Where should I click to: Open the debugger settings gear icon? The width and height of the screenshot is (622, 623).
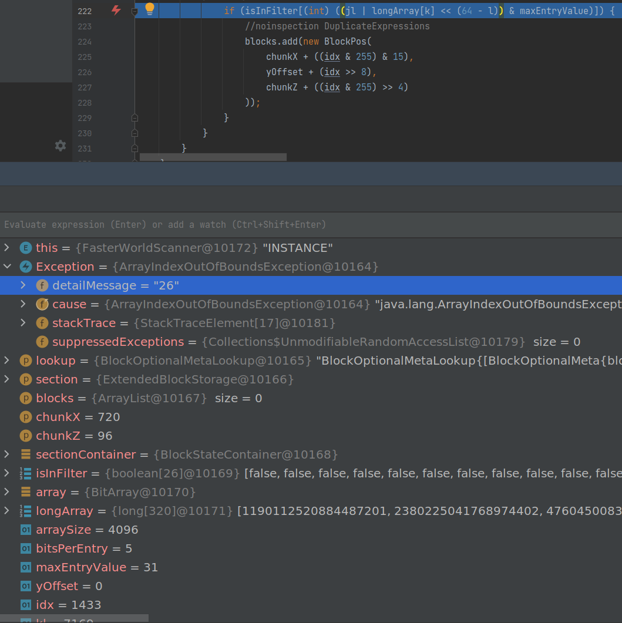(x=59, y=146)
